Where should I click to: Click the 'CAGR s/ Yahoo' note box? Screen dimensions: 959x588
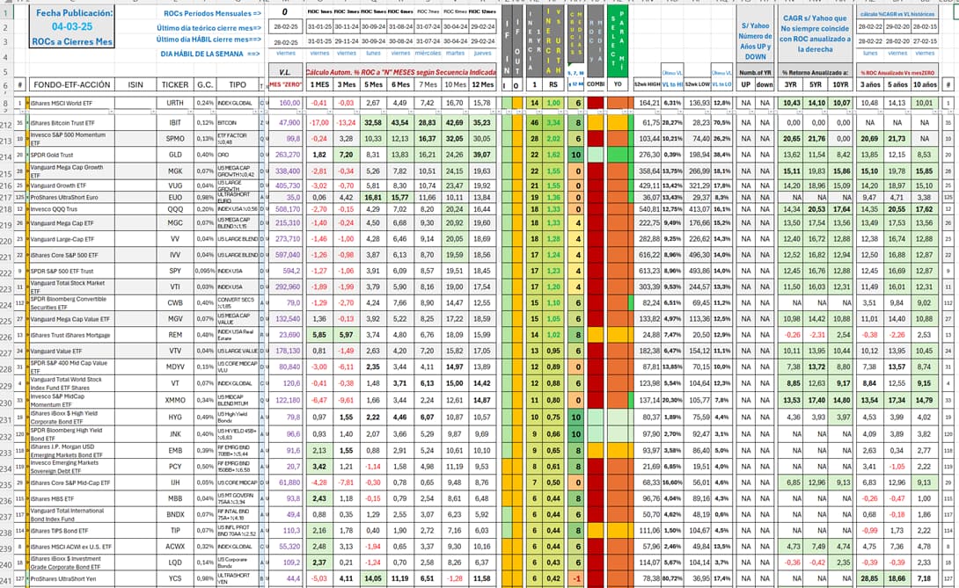pyautogui.click(x=815, y=33)
